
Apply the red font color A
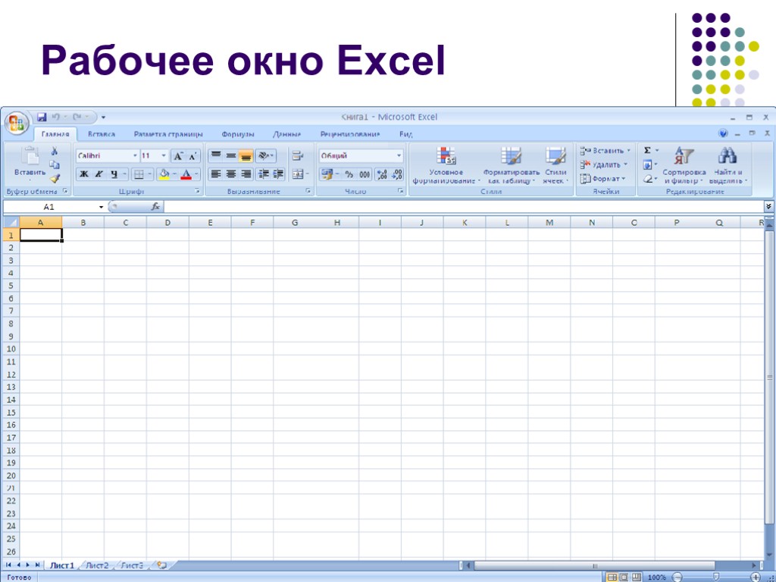186,174
